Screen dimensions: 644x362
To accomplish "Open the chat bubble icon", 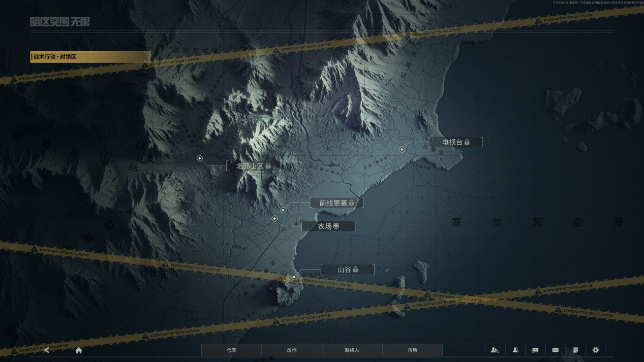I will click(x=535, y=350).
